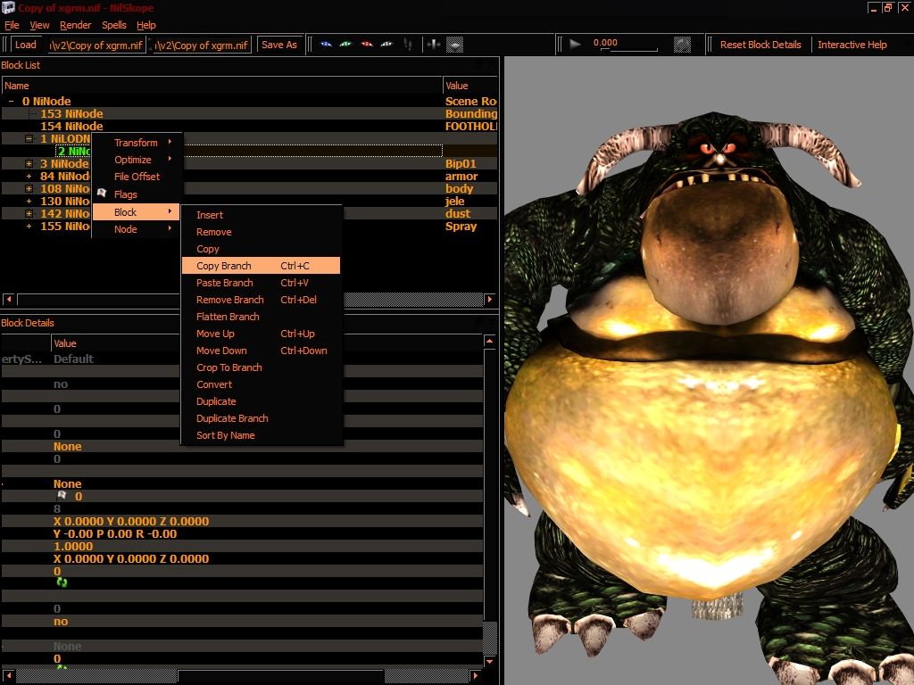Collapse the 0 NiNode root tree
This screenshot has height=685, width=914.
pos(11,102)
